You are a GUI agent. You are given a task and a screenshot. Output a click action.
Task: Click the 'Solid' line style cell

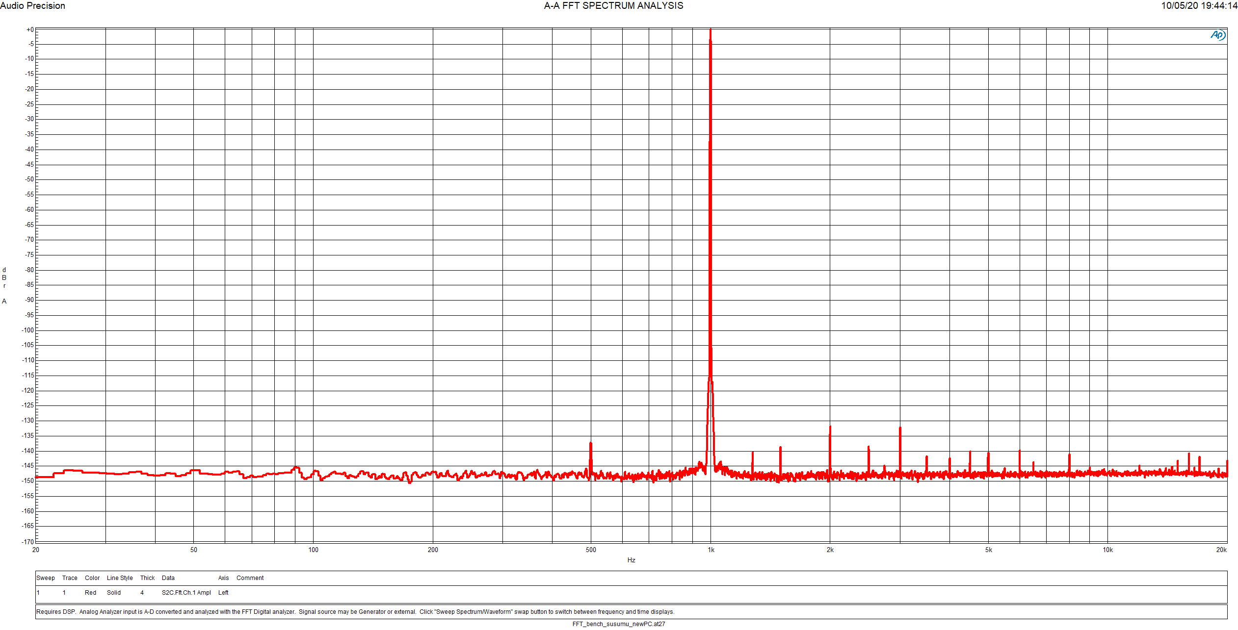(114, 593)
